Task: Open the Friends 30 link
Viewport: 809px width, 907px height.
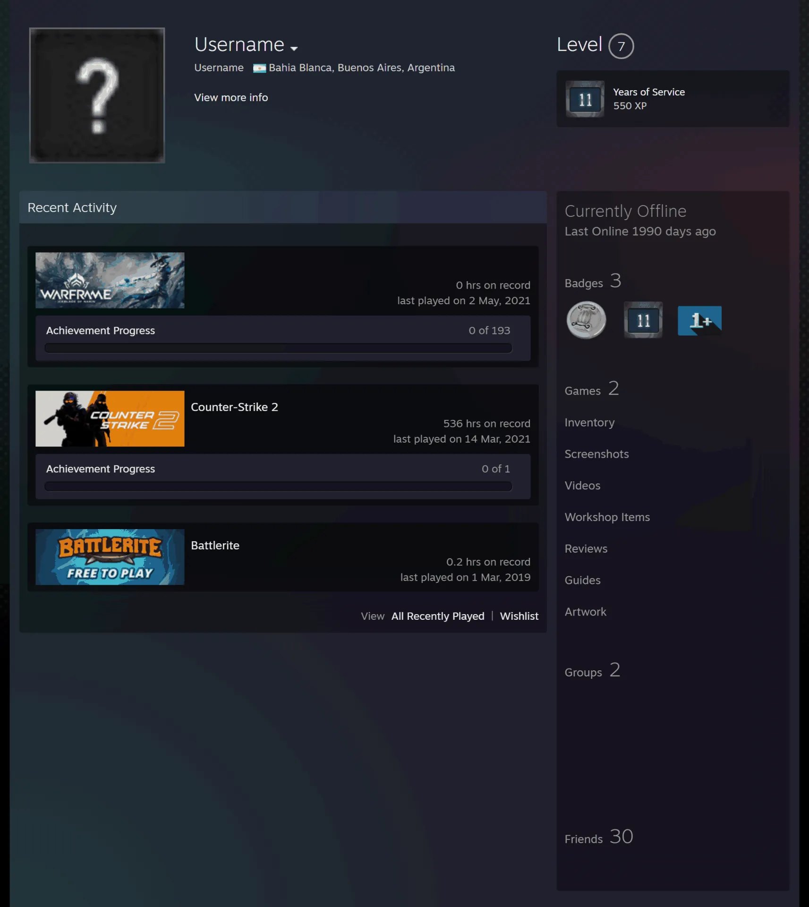Action: click(x=598, y=838)
